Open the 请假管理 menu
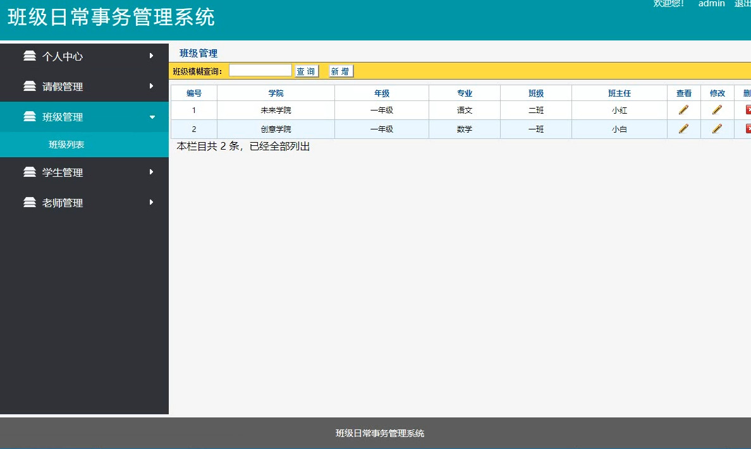Image resolution: width=751 pixels, height=449 pixels. click(84, 86)
